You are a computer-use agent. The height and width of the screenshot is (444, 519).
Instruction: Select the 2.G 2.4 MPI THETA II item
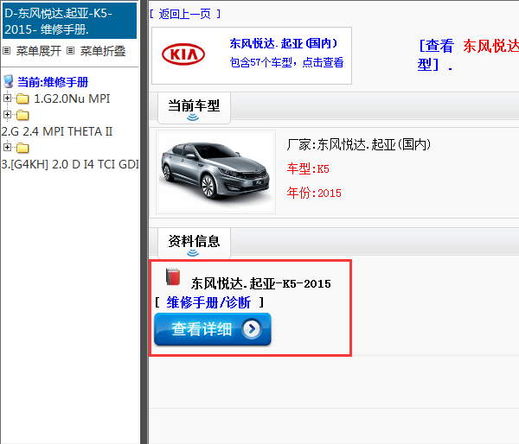[x=57, y=131]
